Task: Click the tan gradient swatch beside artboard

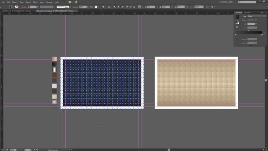Action: pos(54,59)
